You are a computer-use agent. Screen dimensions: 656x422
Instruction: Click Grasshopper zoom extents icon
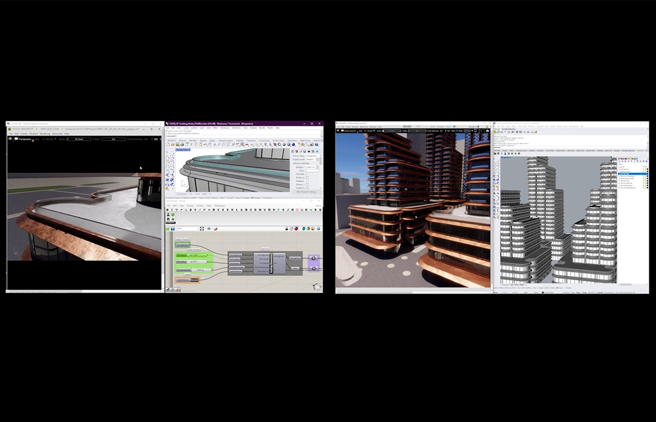pos(202,229)
